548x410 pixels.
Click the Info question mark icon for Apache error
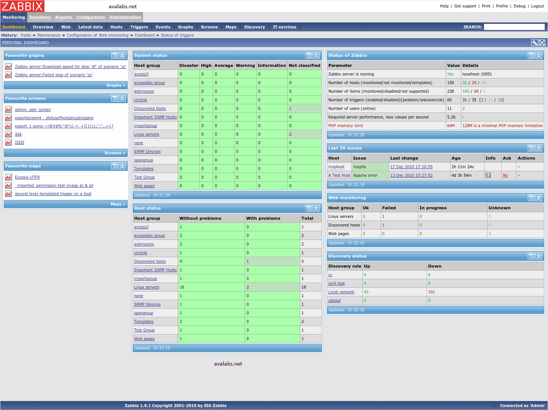488,175
